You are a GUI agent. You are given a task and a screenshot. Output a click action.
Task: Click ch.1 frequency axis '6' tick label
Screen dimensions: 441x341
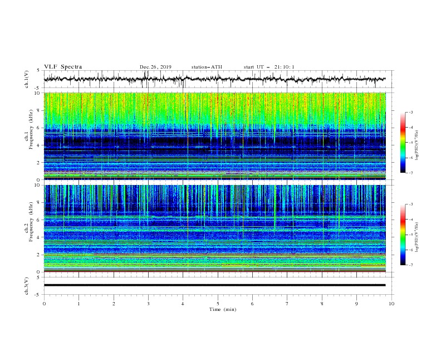pyautogui.click(x=38, y=128)
